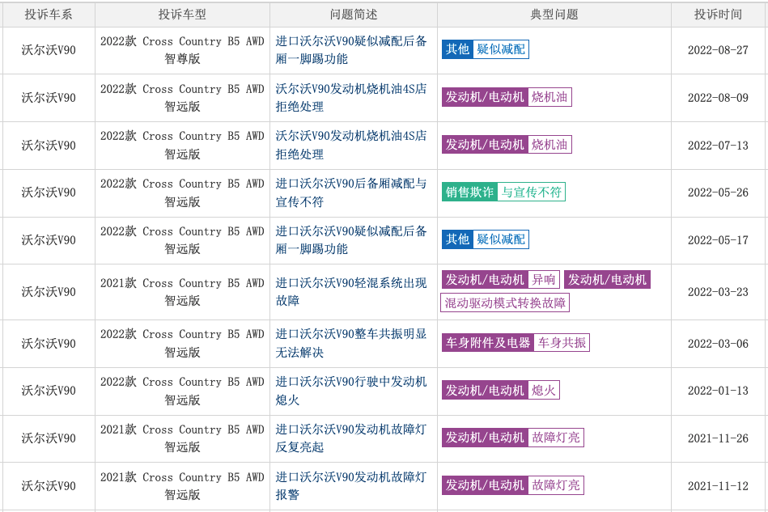Click 沃尔沃V90 series cell in the 2022-08-27 row
Image resolution: width=768 pixels, height=512 pixels.
click(x=49, y=50)
